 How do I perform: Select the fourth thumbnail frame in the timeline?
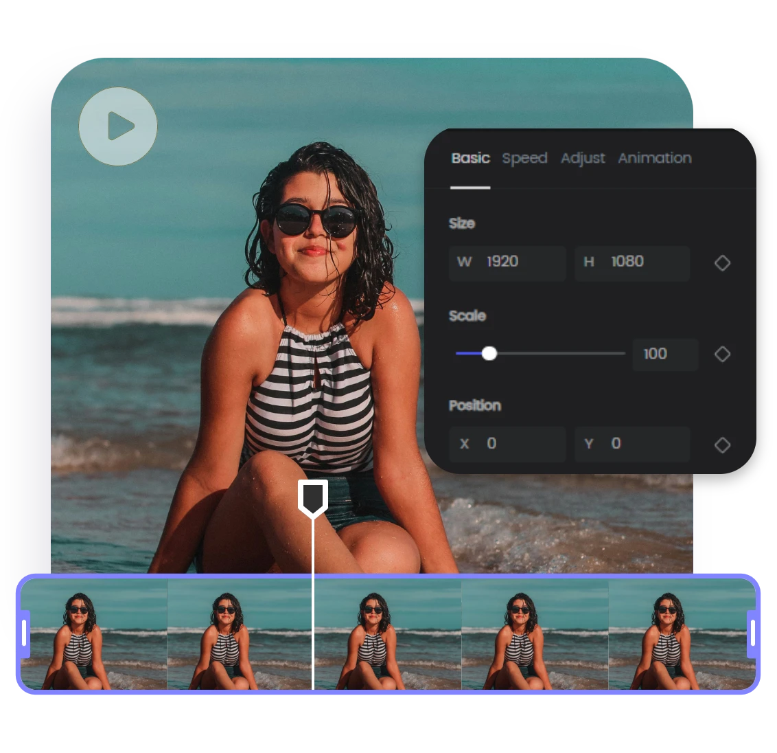[534, 633]
